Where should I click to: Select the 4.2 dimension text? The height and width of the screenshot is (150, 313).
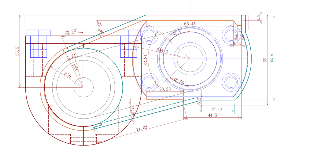click(x=259, y=18)
